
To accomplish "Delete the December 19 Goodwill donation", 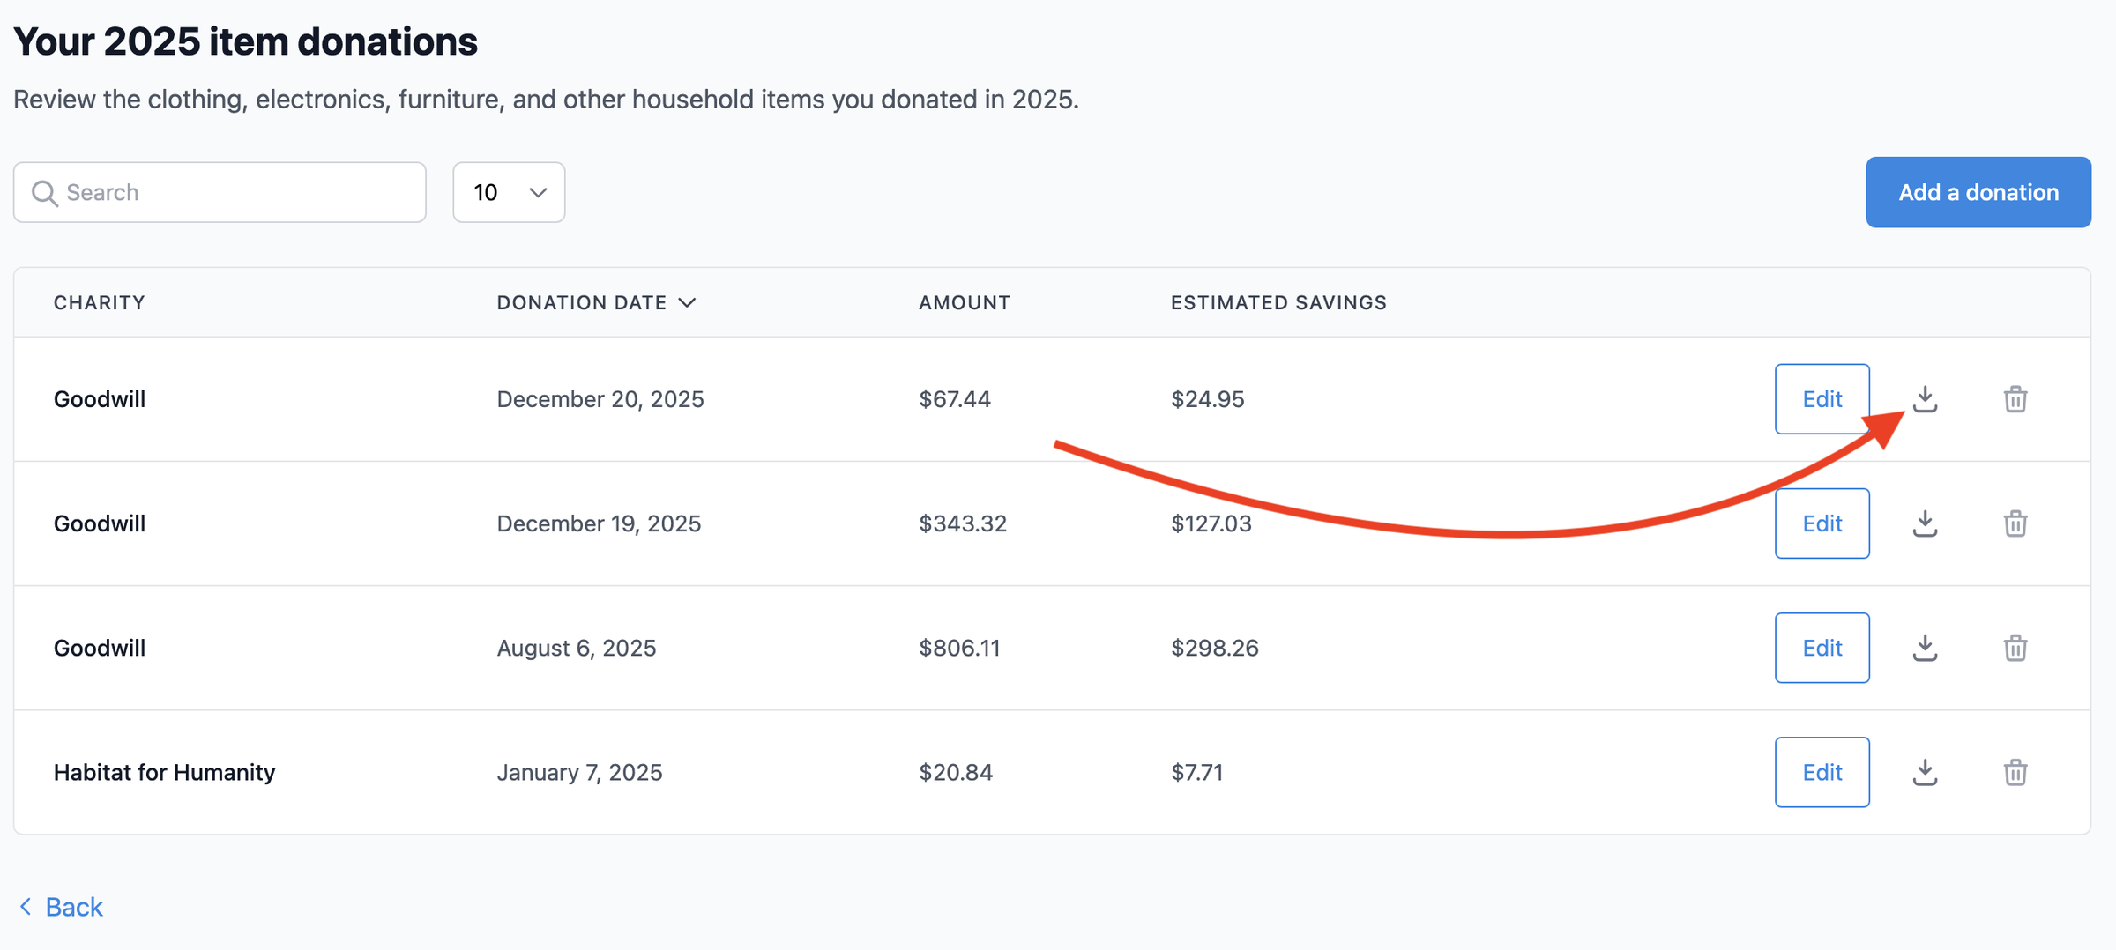I will [2015, 523].
